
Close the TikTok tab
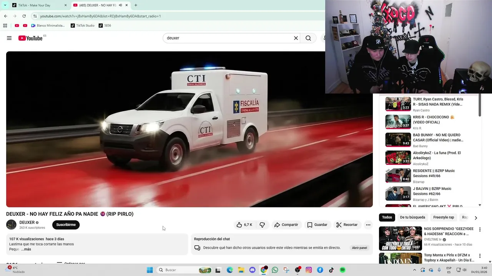coord(66,5)
